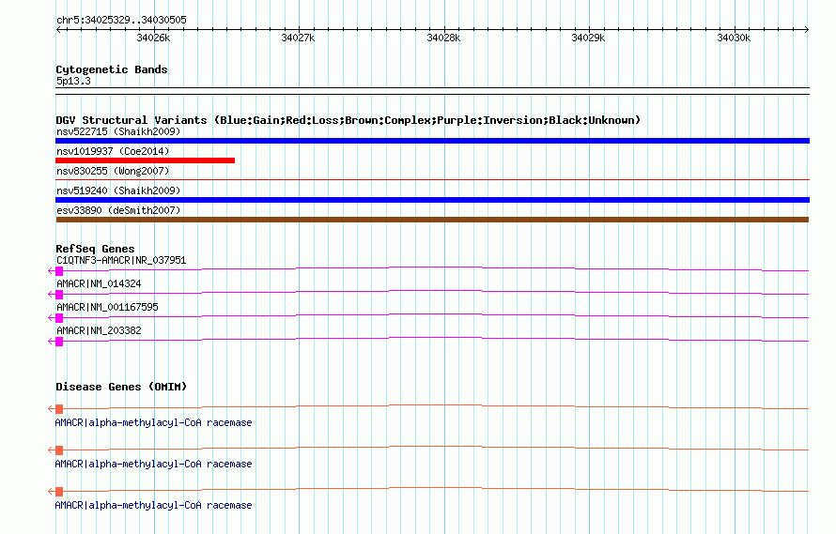Click the first orange OMIM exon box
Screen dimensions: 836x534
coord(59,409)
